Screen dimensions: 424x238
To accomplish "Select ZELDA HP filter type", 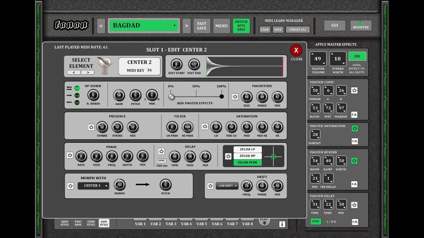I will tap(247, 156).
